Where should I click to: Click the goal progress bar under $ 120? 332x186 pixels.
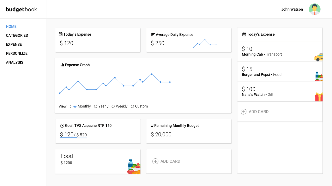(73, 138)
